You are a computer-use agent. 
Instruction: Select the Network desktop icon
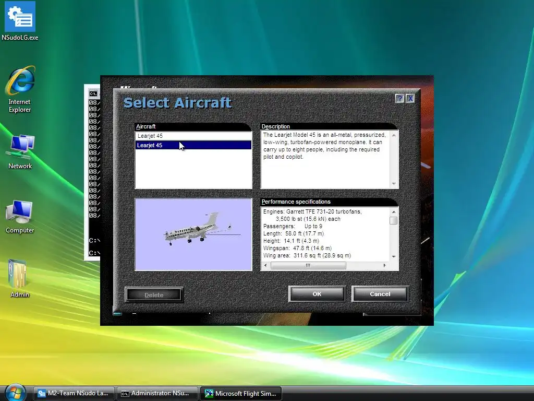coord(20,152)
